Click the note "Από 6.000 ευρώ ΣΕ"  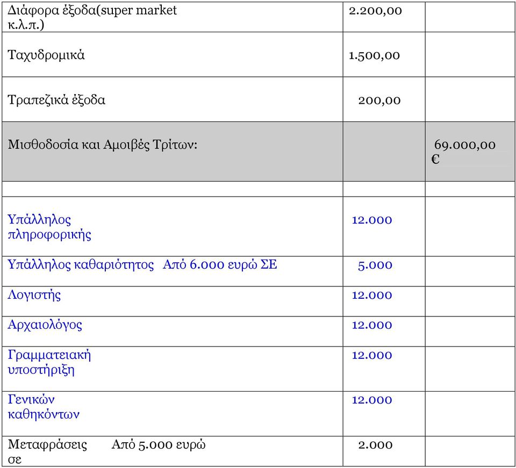coord(220,265)
